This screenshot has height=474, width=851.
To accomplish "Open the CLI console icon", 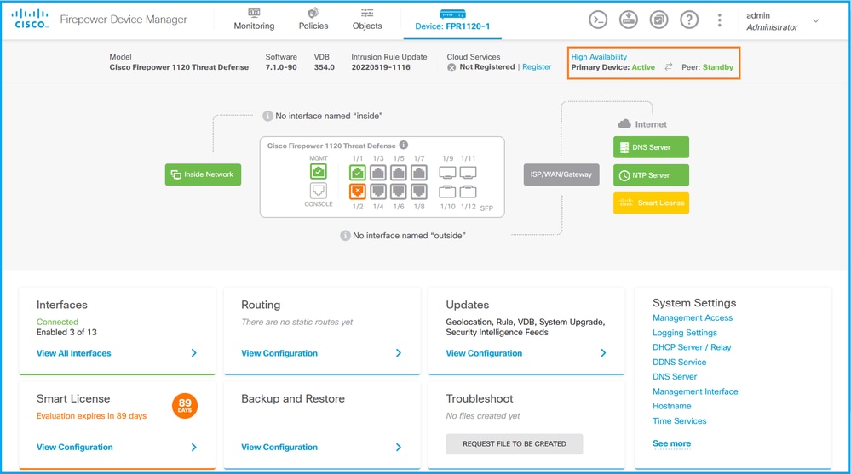I will point(598,20).
